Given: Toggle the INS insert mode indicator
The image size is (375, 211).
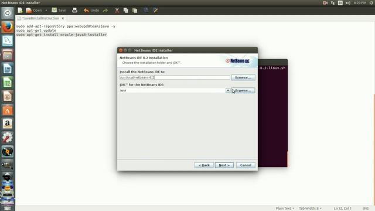Looking at the screenshot, I should tap(366, 209).
